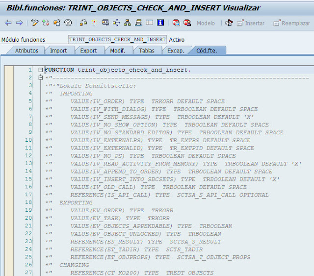Collapse the comment block on line 2
The width and height of the screenshot is (314, 276).
40,77
